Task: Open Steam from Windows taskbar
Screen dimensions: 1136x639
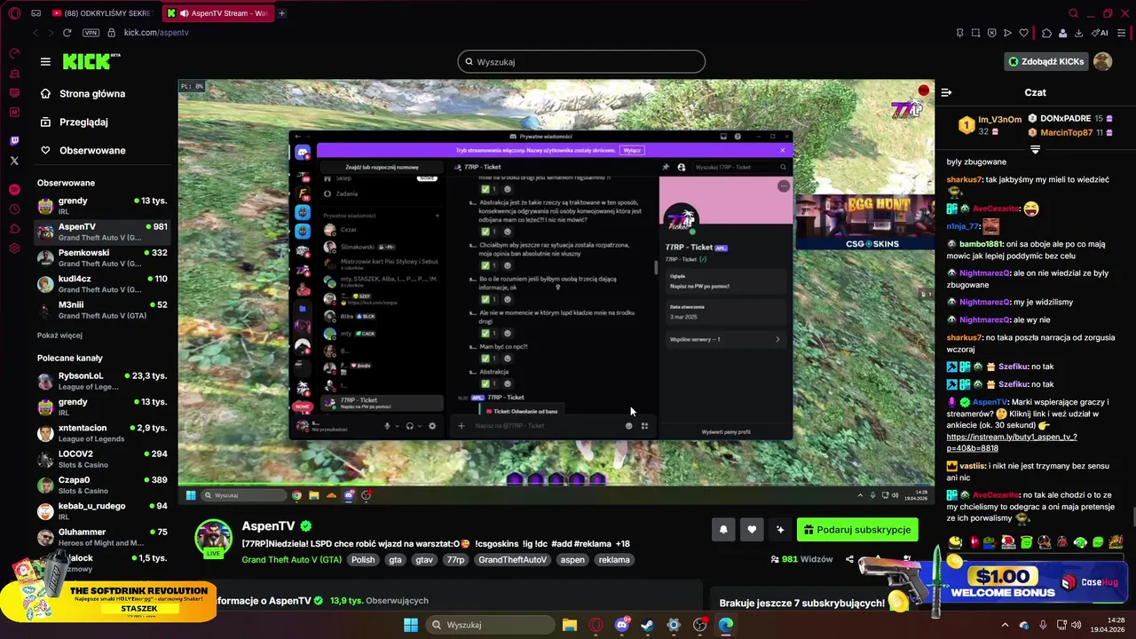Action: tap(648, 625)
